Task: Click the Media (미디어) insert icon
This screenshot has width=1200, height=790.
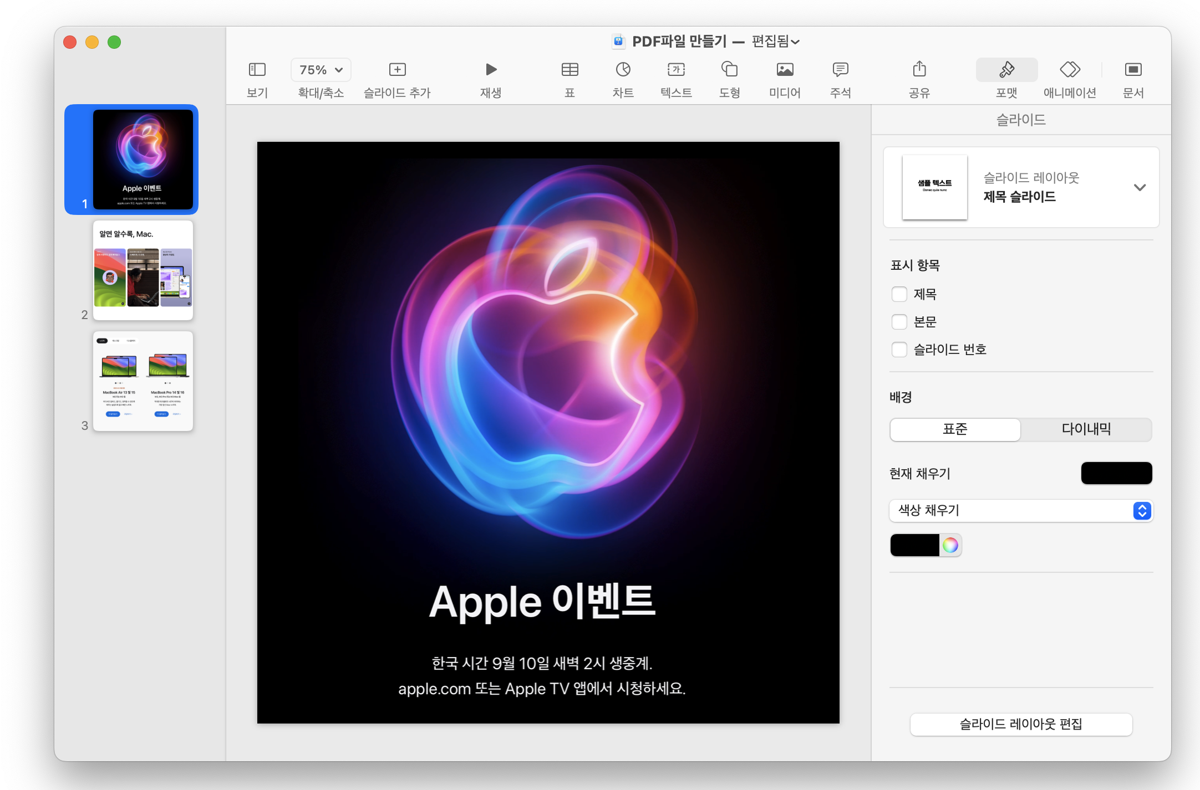Action: click(x=785, y=70)
